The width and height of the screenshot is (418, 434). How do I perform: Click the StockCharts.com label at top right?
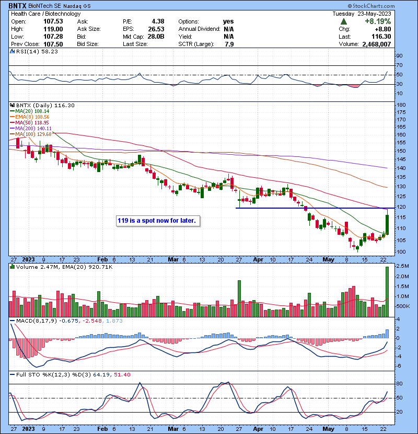pos(371,6)
